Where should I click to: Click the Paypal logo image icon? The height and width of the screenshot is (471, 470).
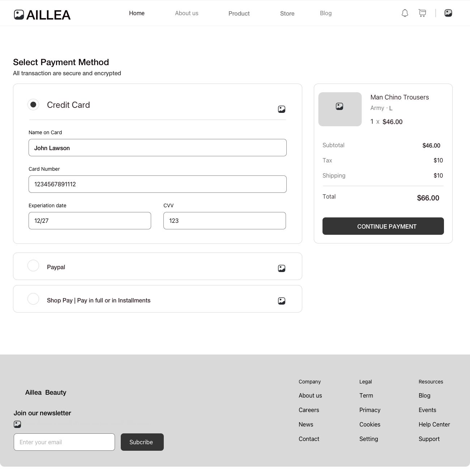[x=282, y=268]
